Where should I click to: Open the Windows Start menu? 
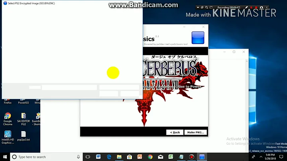5,157
